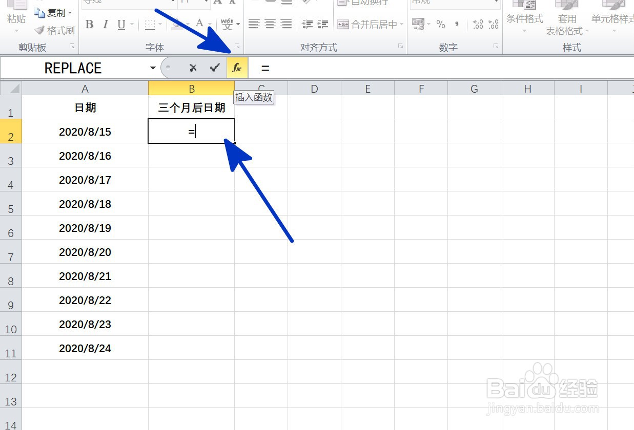Click the cell containing 2020/8/21
Viewport: 634px width, 430px height.
click(x=85, y=276)
